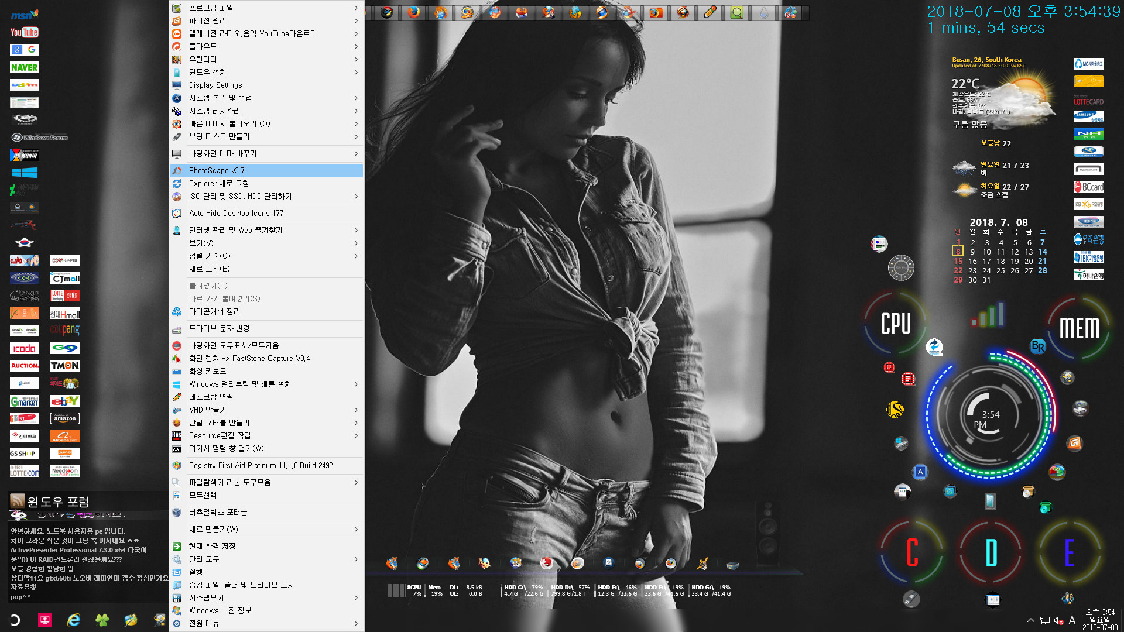Select 드라이브 문자 변경 menu entry
The width and height of the screenshot is (1124, 632).
[266, 328]
